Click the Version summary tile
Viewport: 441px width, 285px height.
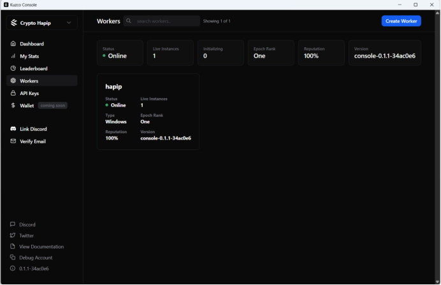click(385, 53)
